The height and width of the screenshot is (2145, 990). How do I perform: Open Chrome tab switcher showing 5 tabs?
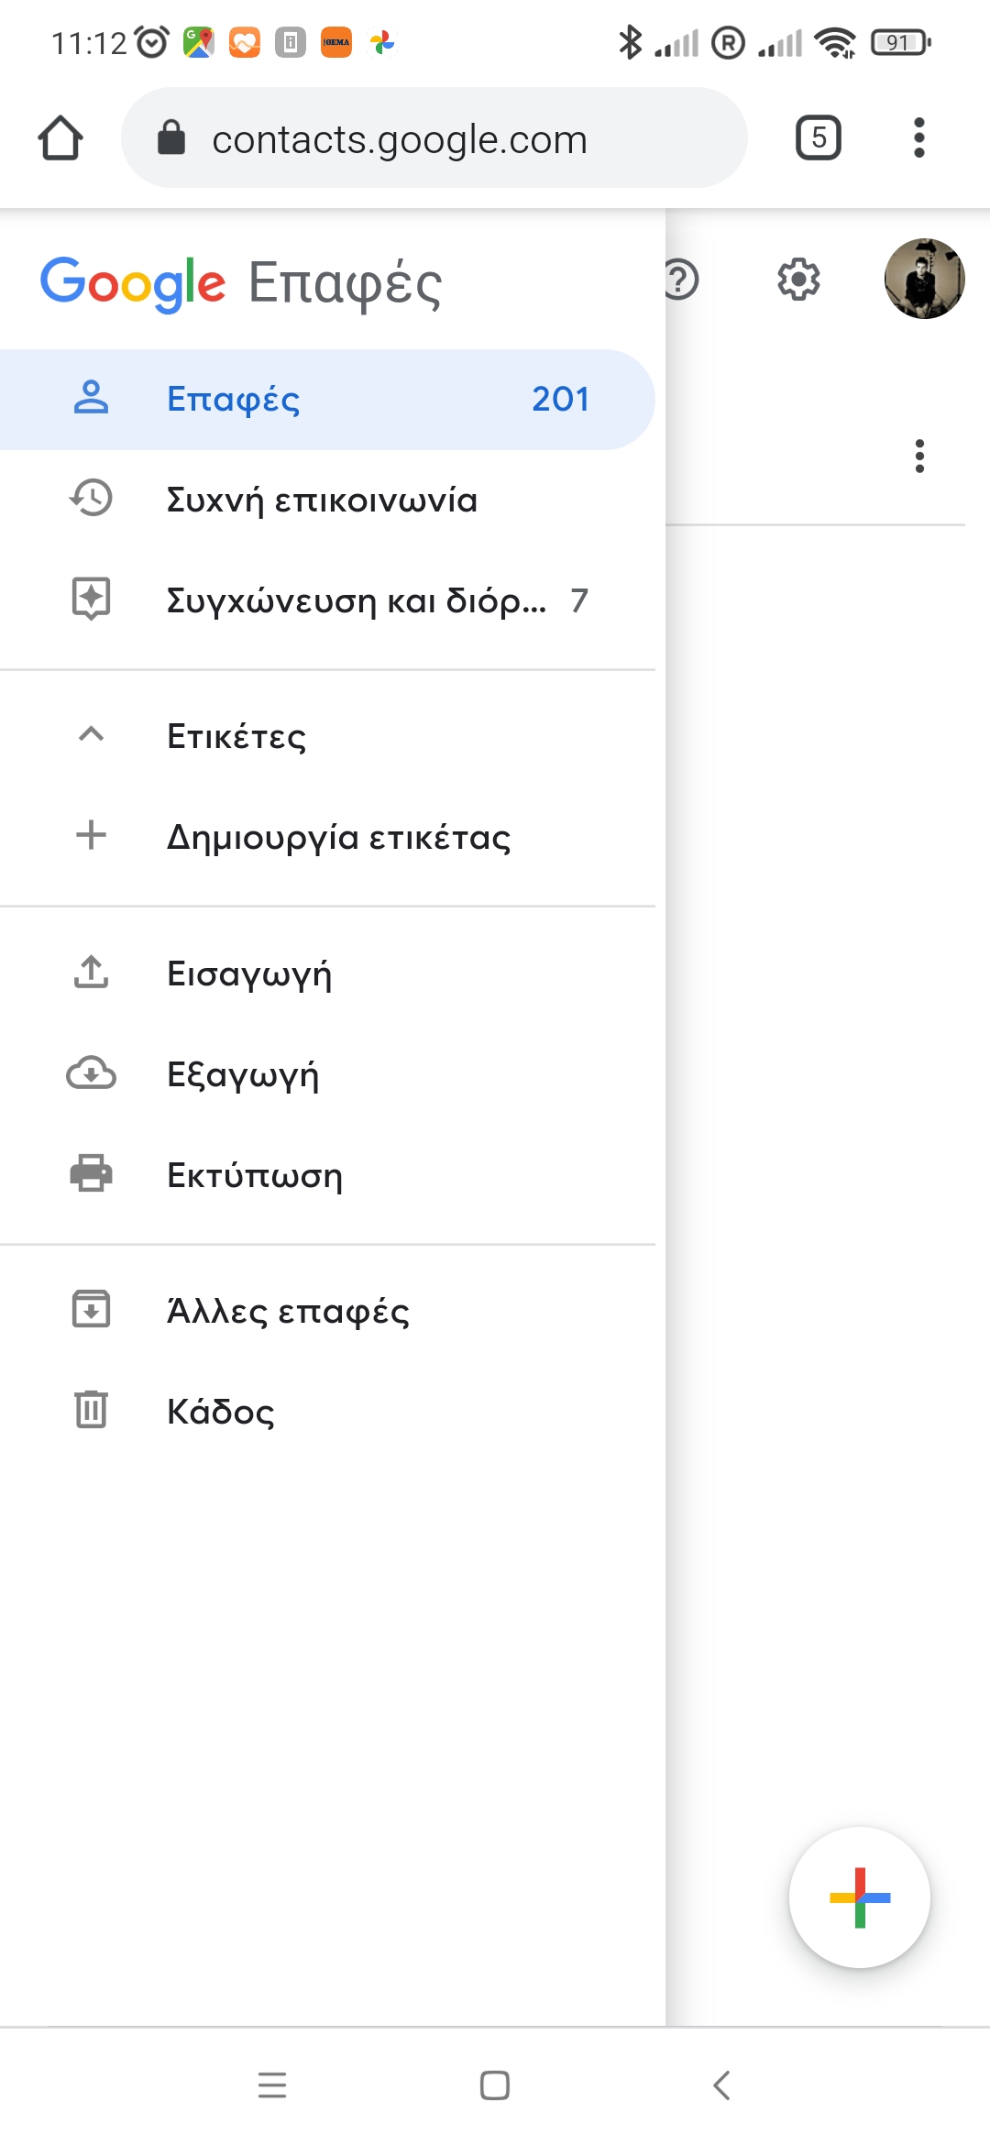(x=818, y=138)
